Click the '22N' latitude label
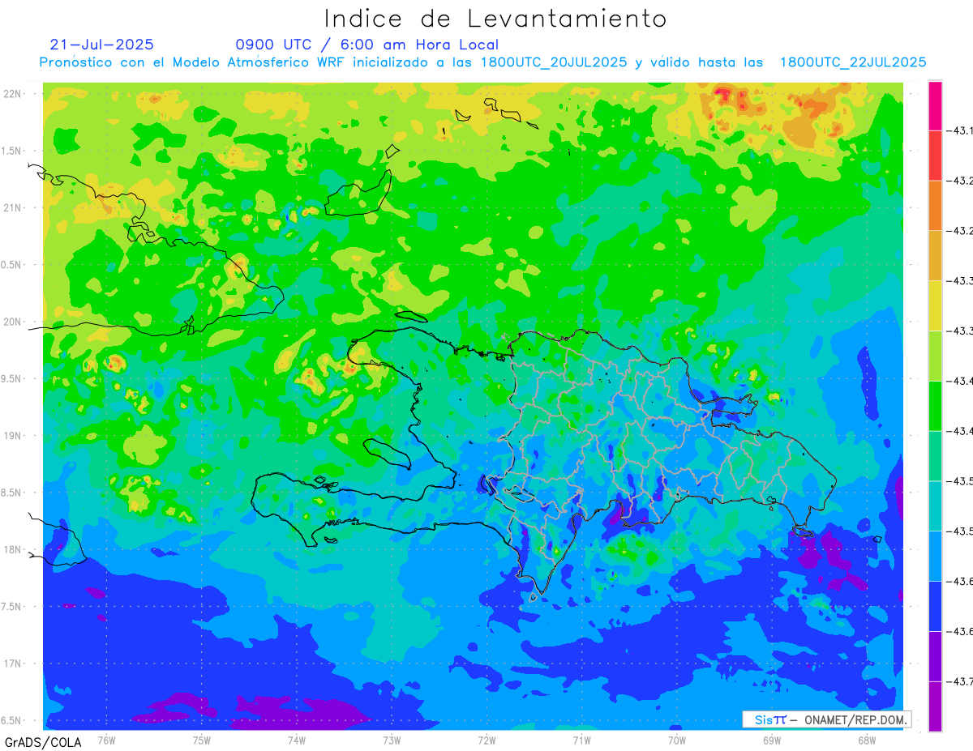 click(x=14, y=94)
